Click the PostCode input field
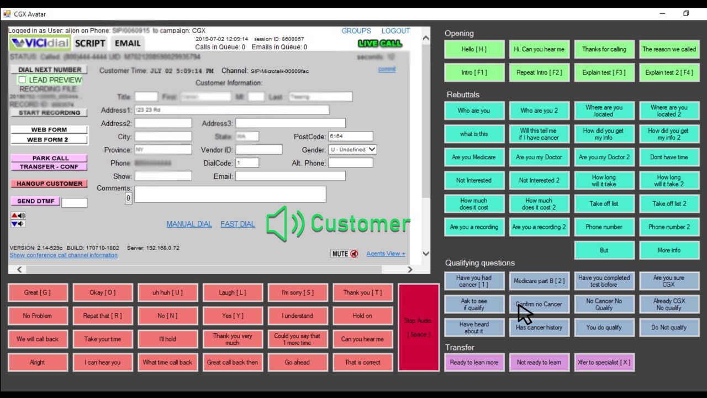The image size is (707, 398). pyautogui.click(x=351, y=136)
